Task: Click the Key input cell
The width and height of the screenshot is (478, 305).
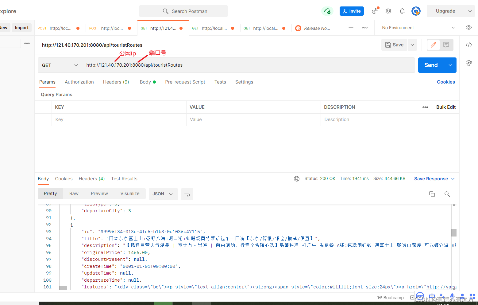Action: coord(119,119)
